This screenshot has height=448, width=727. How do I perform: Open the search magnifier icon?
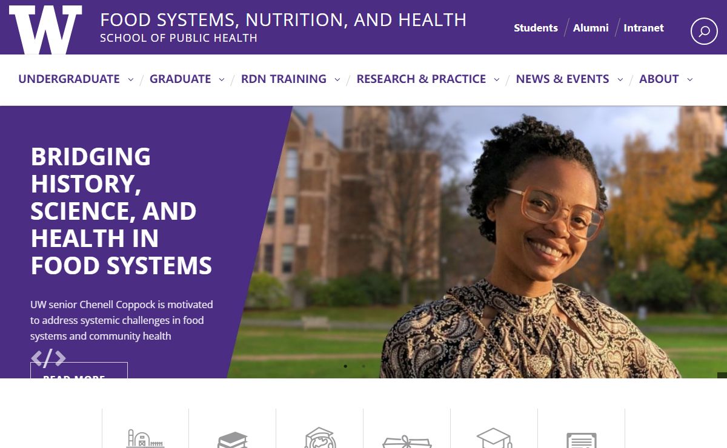pos(704,31)
